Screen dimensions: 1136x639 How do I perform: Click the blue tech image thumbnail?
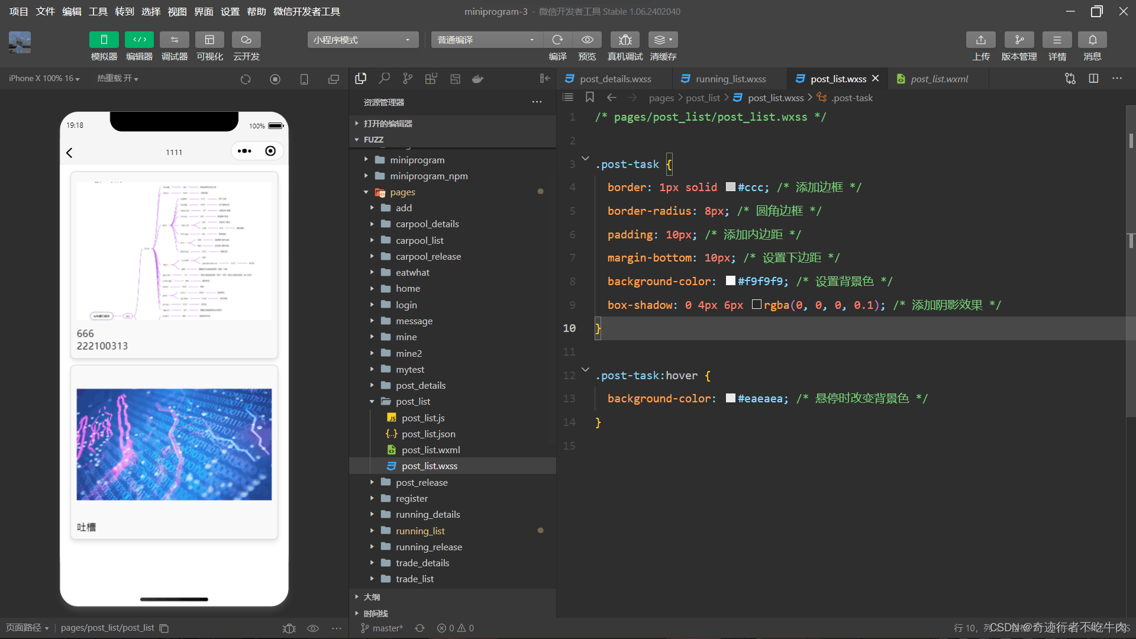coord(174,444)
